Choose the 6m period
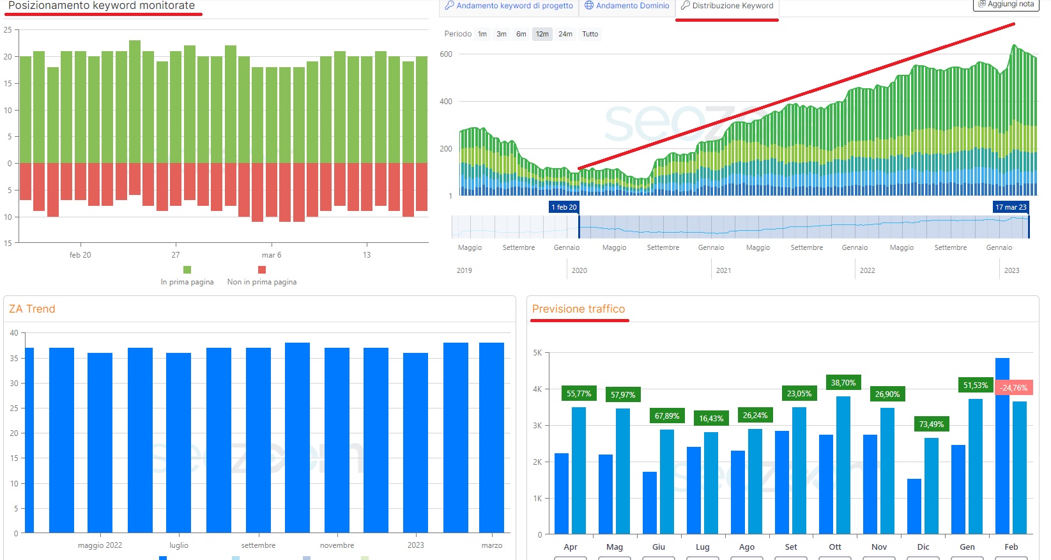The height and width of the screenshot is (560, 1051). [x=521, y=35]
